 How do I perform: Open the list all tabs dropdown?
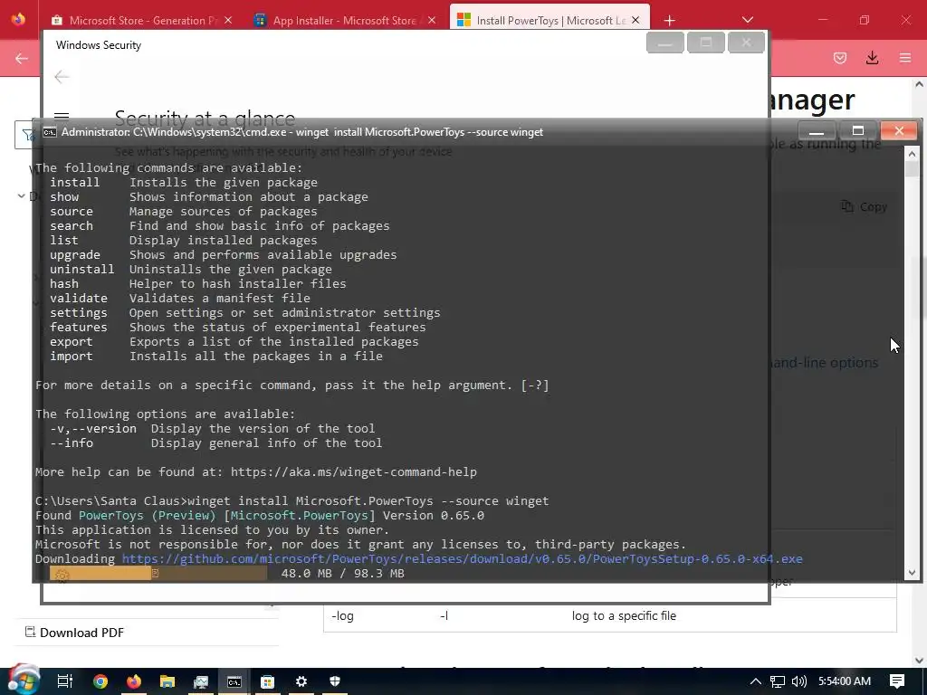tap(747, 20)
